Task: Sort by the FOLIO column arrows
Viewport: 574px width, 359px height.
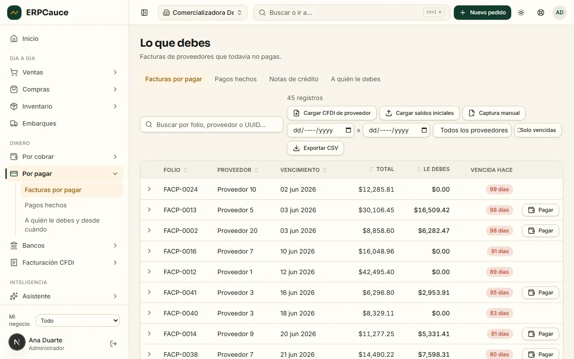Action: coord(185,170)
